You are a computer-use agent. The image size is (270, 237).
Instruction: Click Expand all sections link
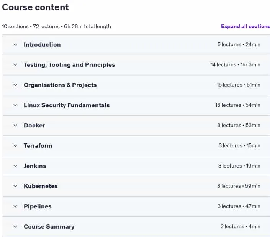(x=245, y=26)
